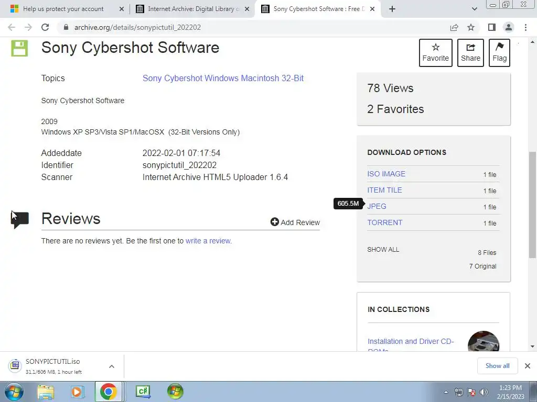
Task: Open the Sony Cybershot Windows Macintosh 32-Bit topic link
Action: click(x=223, y=79)
